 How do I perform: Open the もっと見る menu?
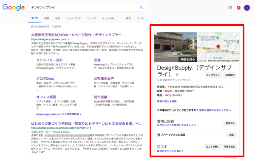(108, 18)
